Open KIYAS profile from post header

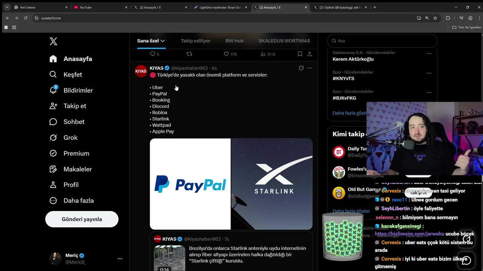[x=157, y=68]
